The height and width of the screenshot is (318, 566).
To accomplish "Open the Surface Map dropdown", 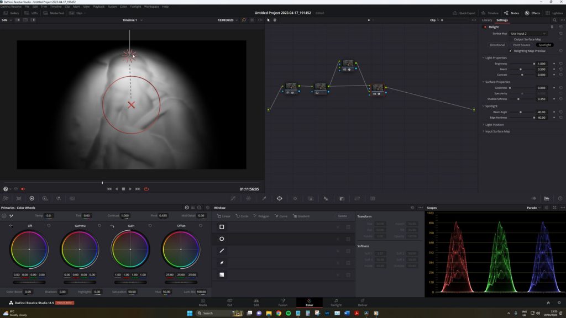I will tap(528, 34).
